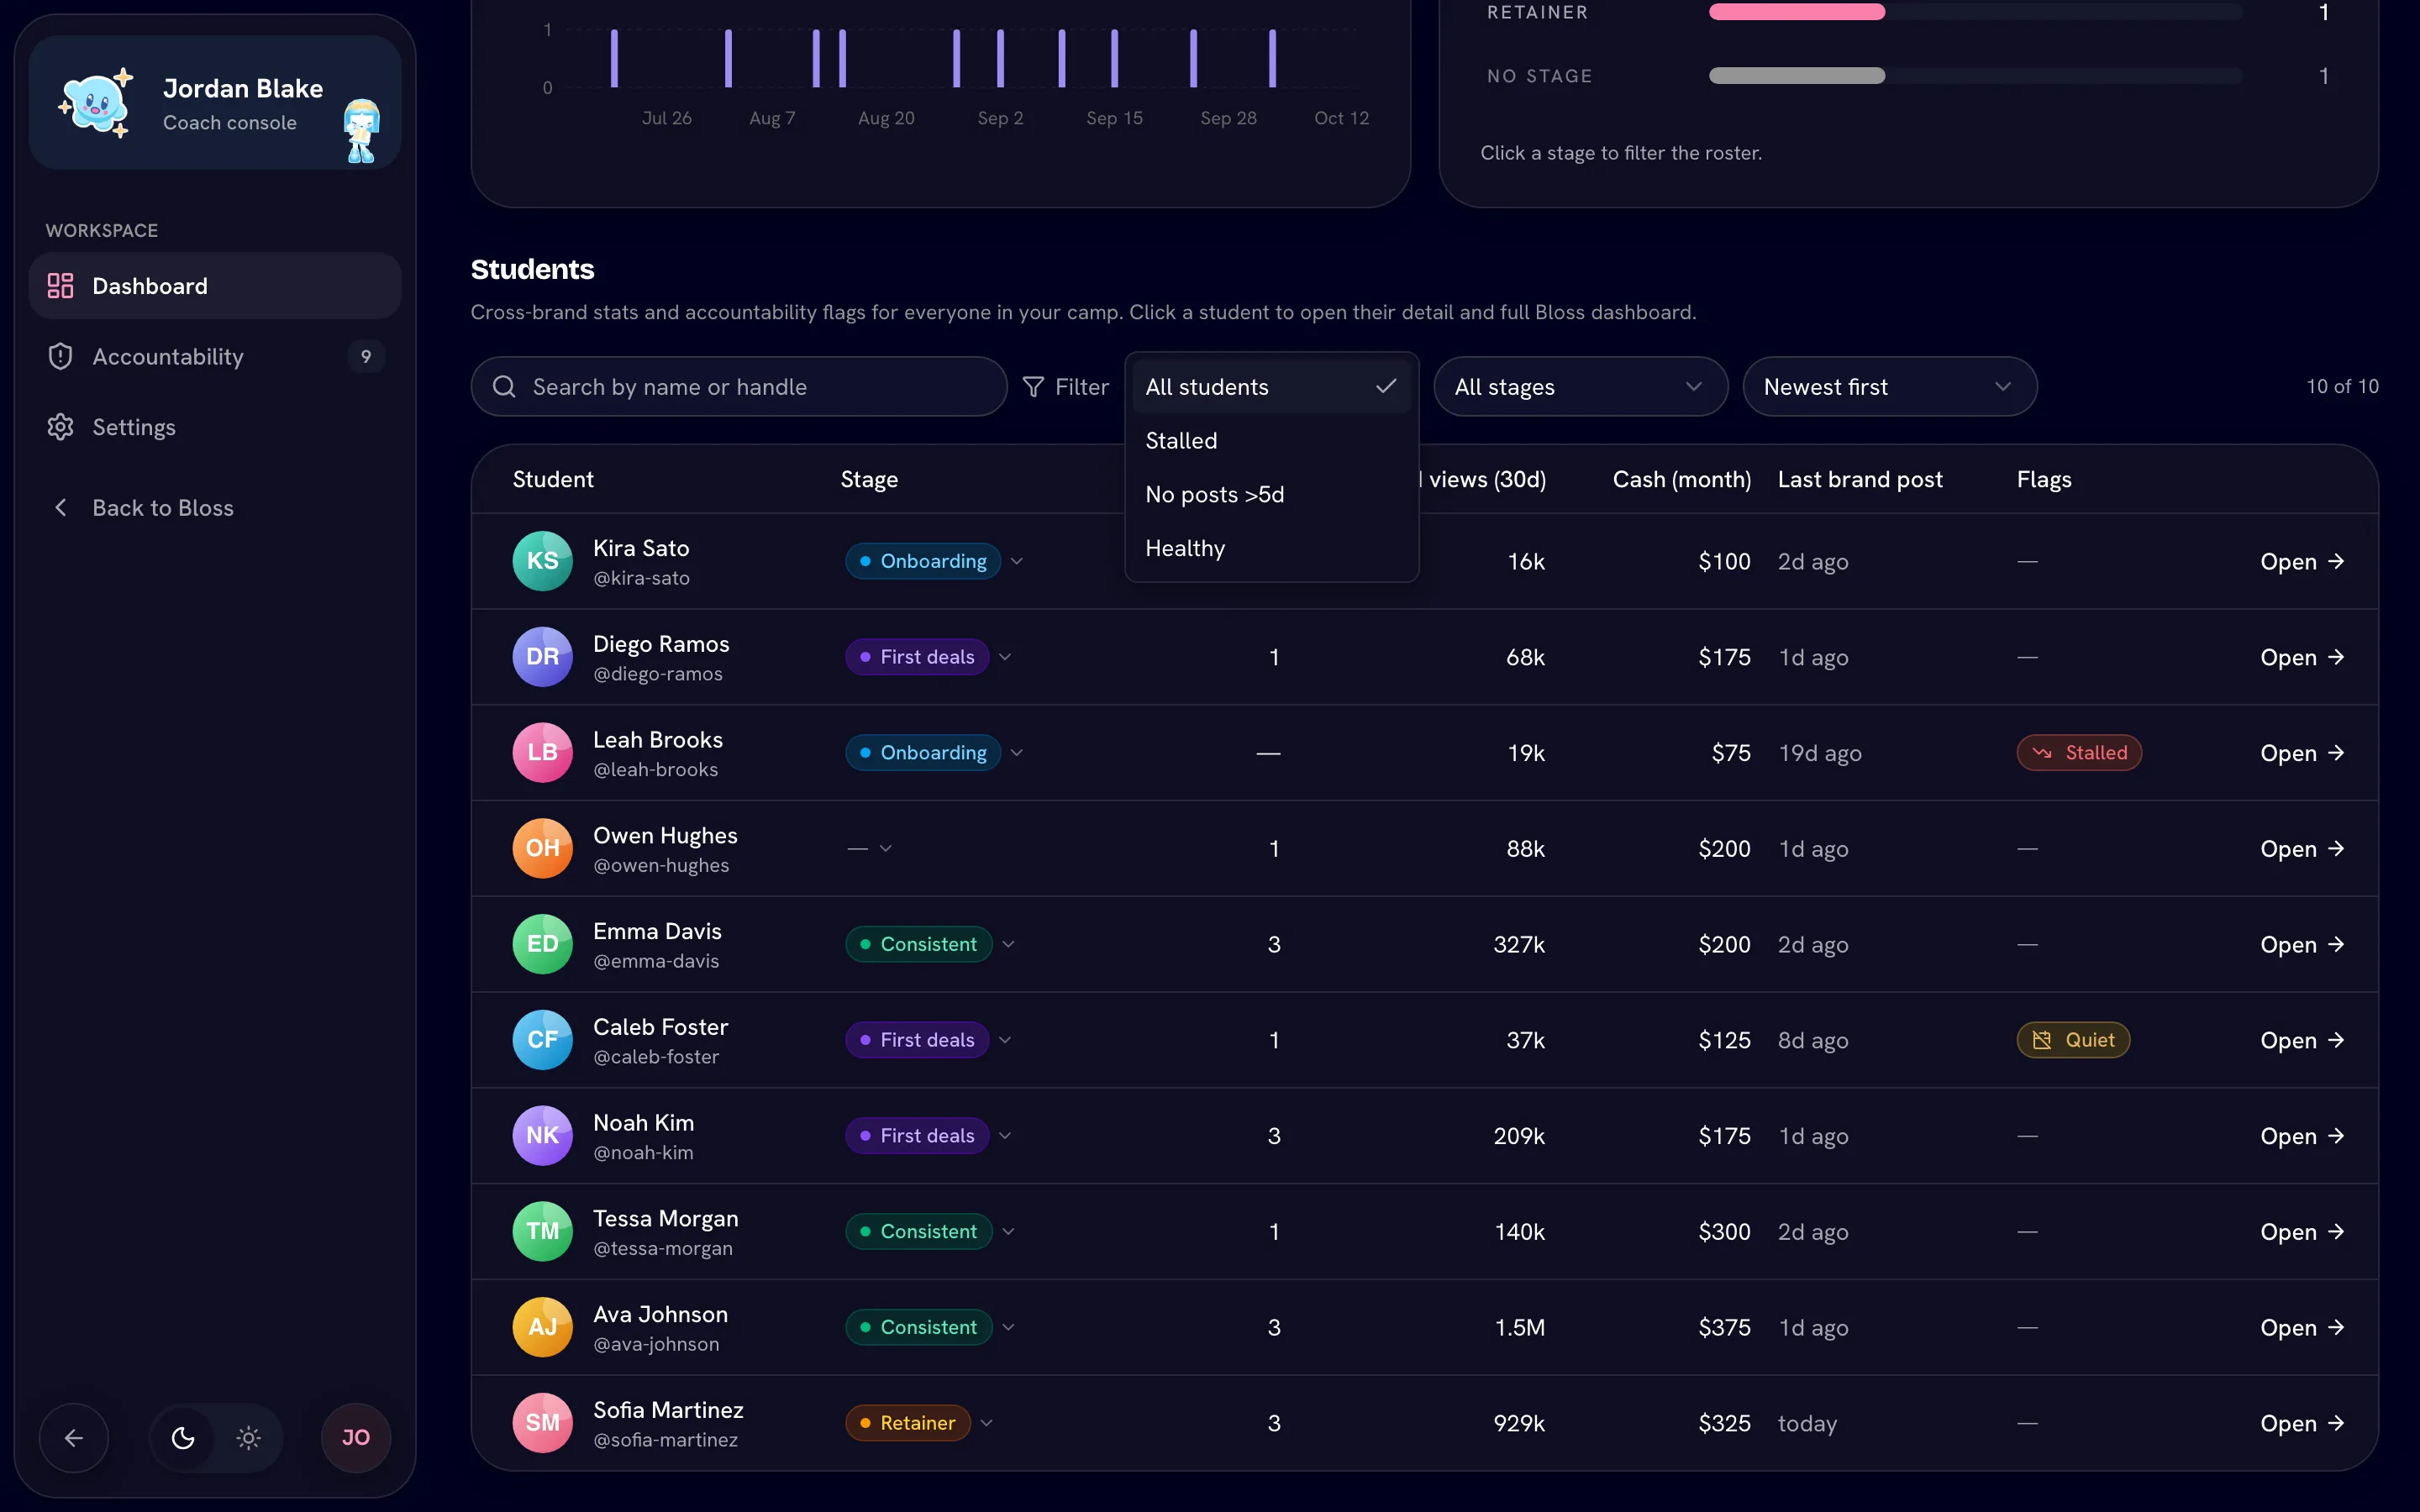Click the back arrow button at sidebar bottom

[74, 1438]
